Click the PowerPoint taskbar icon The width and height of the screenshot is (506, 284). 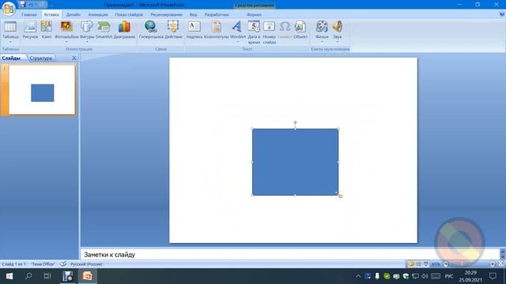[87, 276]
